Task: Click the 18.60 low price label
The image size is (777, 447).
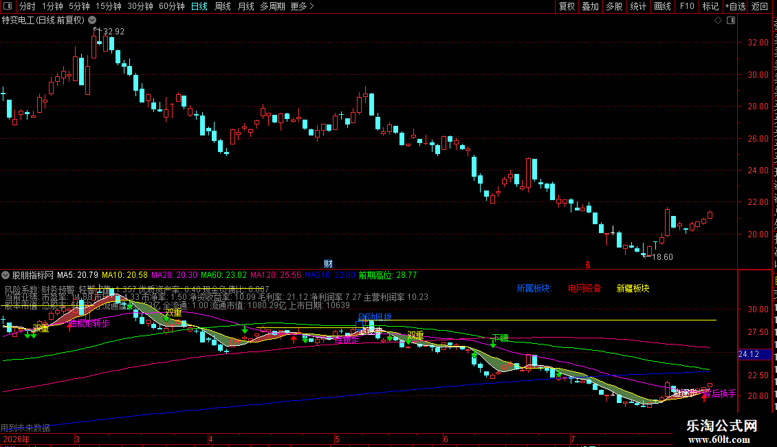Action: [663, 257]
